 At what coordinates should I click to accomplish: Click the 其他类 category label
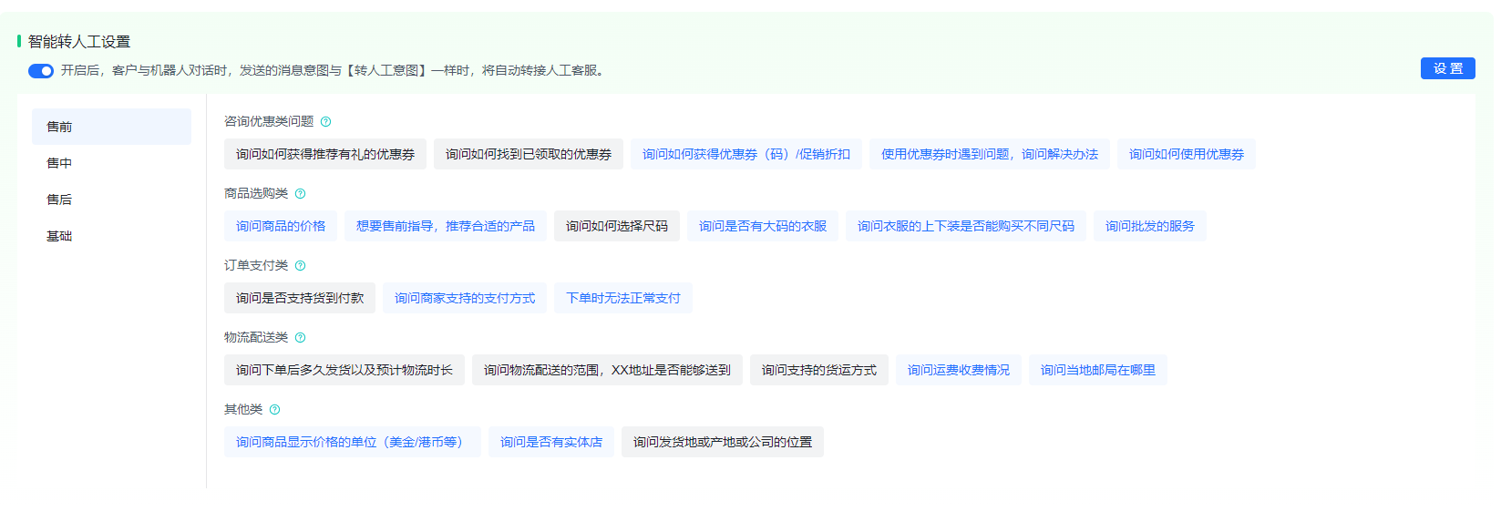pyautogui.click(x=243, y=409)
